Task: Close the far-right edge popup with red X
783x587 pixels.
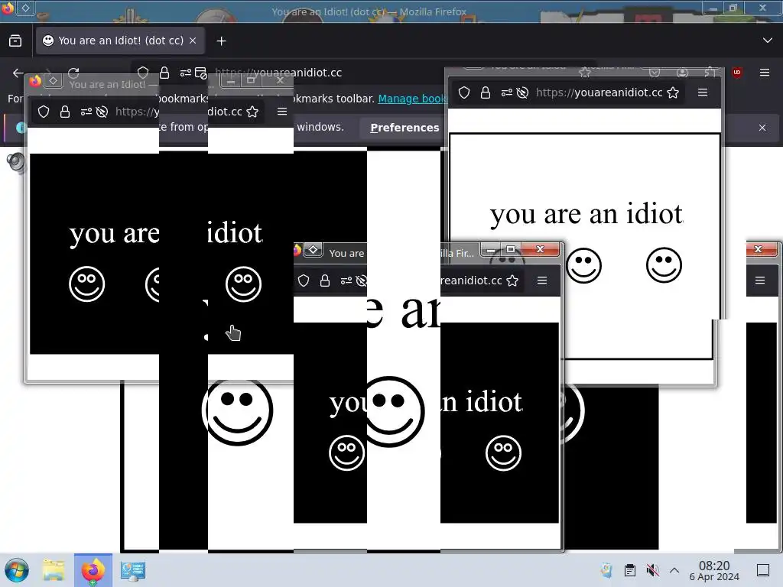Action: 758,248
